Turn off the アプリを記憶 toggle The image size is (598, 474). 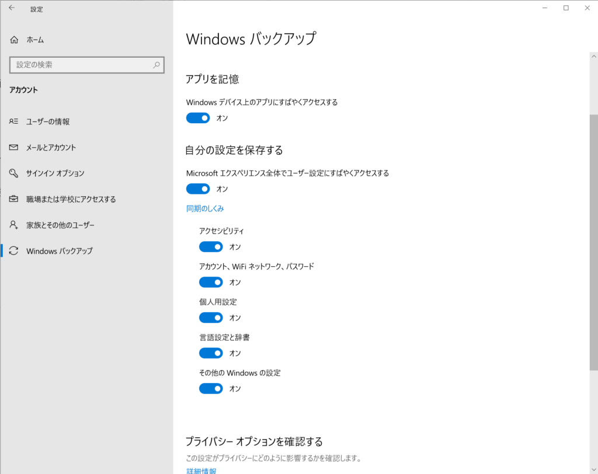tap(198, 118)
